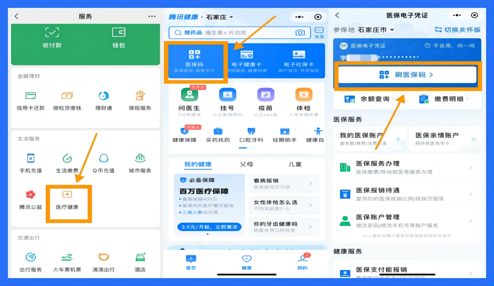Go back from 医保电子凭证 page
The image size is (494, 286).
click(337, 15)
